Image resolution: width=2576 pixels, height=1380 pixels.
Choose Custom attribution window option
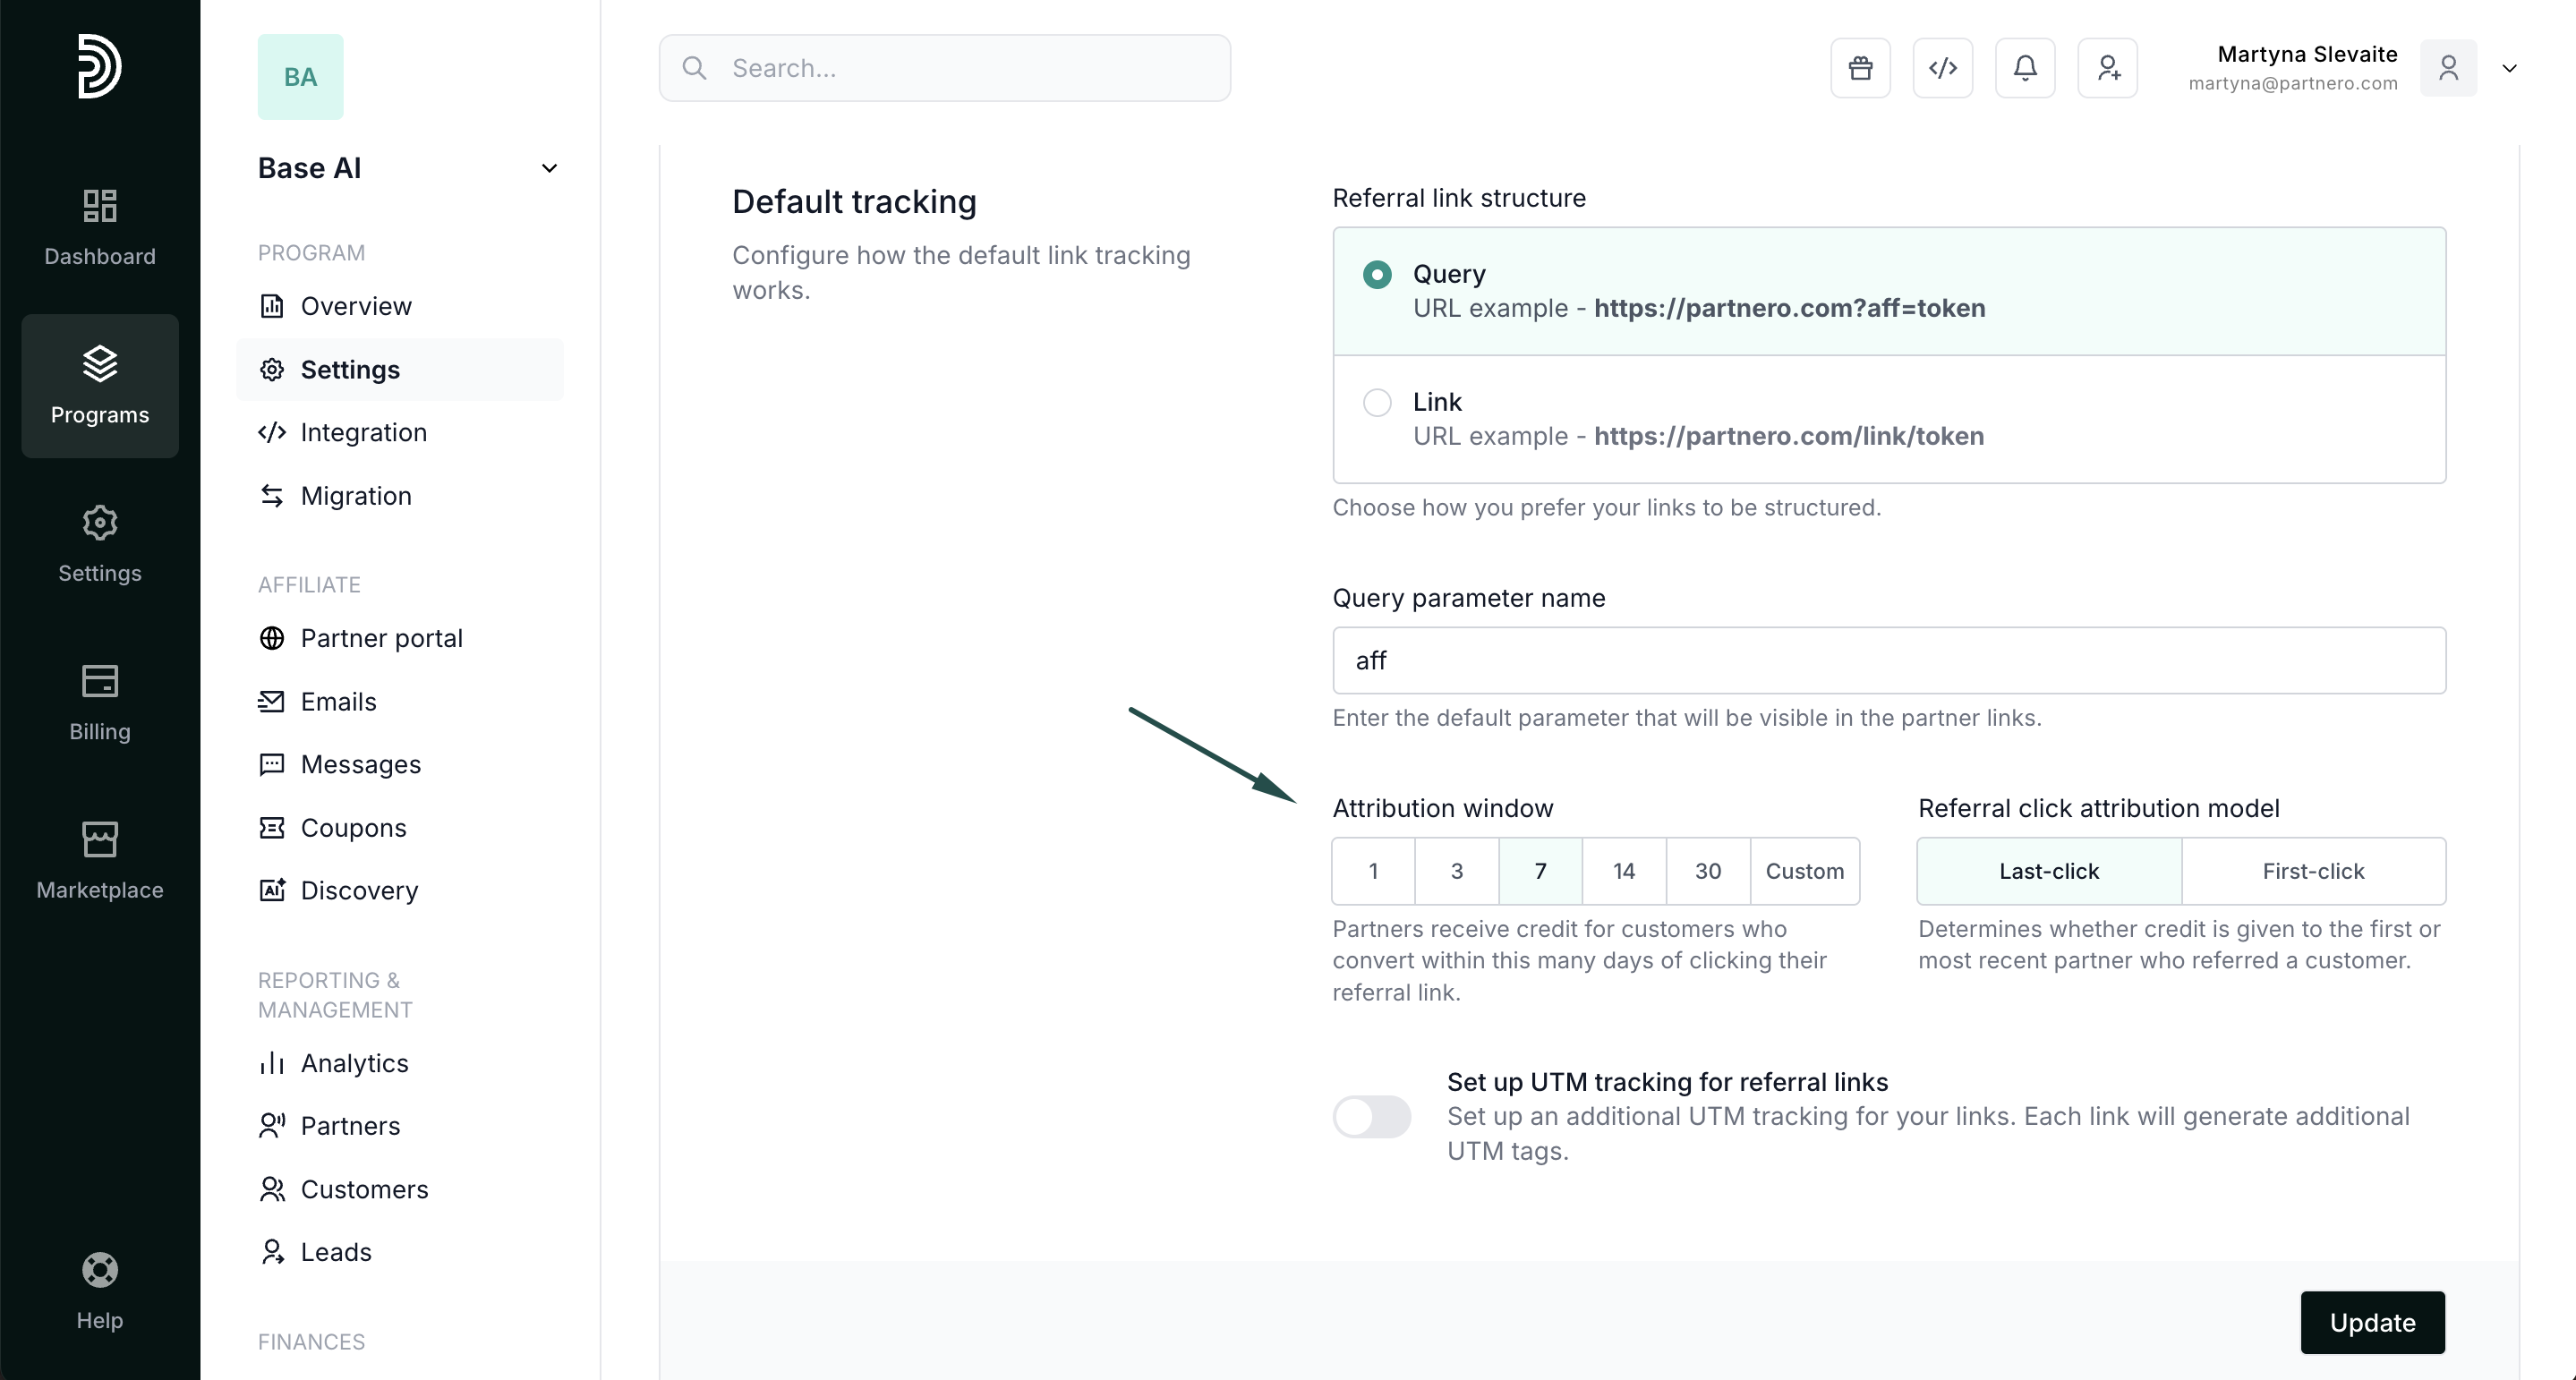click(x=1804, y=871)
